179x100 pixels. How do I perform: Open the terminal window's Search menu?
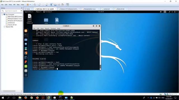click(47, 29)
